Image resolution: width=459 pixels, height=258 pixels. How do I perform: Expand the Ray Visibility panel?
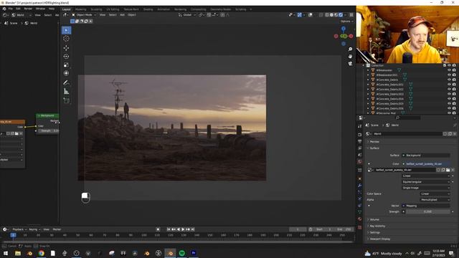tap(377, 226)
